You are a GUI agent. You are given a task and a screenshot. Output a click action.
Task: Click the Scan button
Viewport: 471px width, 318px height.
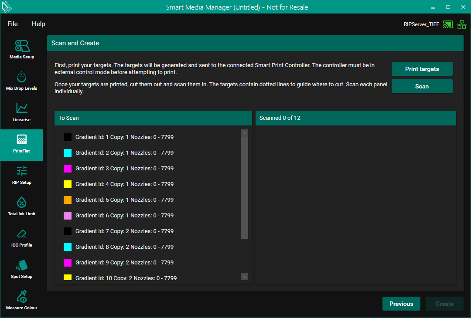(422, 86)
